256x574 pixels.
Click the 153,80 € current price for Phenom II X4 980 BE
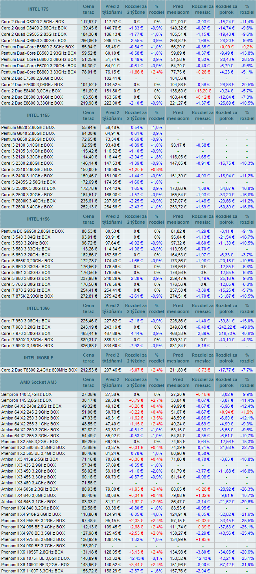pyautogui.click(x=88, y=546)
